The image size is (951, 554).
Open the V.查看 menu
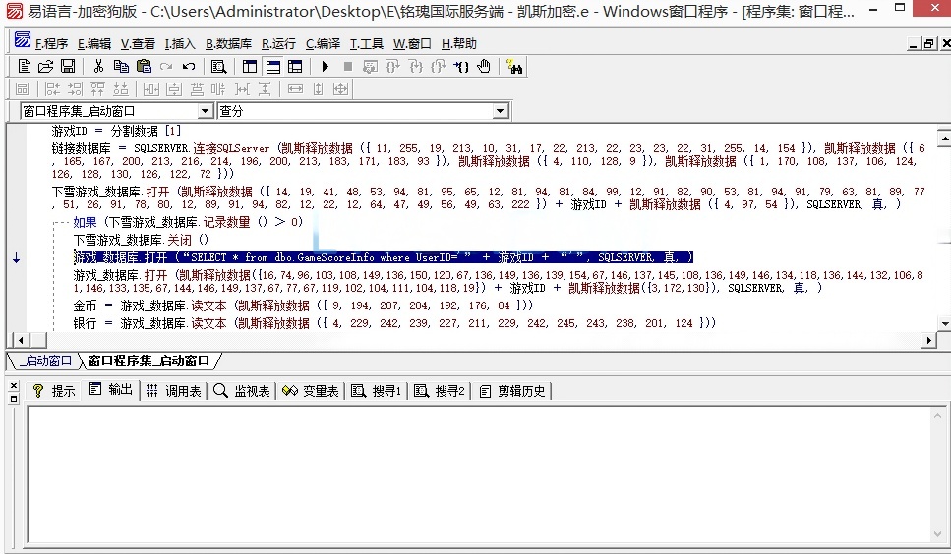click(138, 43)
